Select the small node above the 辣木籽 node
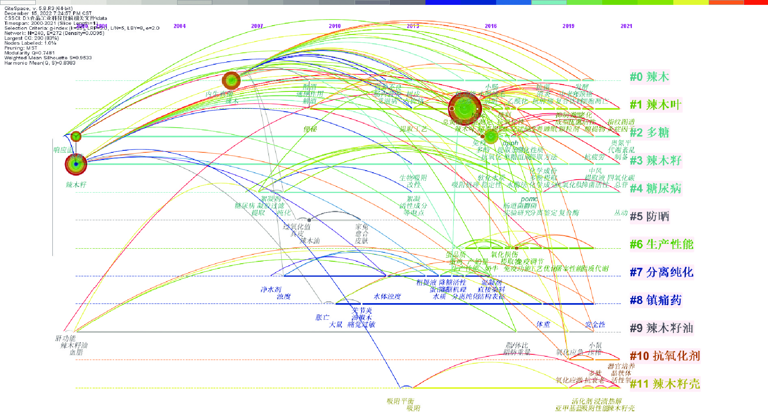 [76, 137]
